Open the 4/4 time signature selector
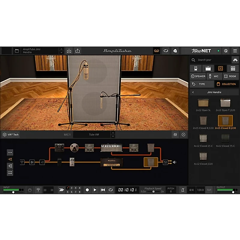The width and height of the screenshot is (240, 240). pos(191,190)
